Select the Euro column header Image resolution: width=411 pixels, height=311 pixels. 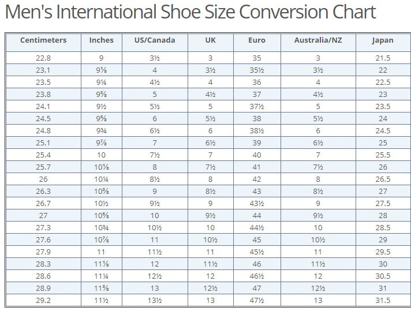(257, 40)
